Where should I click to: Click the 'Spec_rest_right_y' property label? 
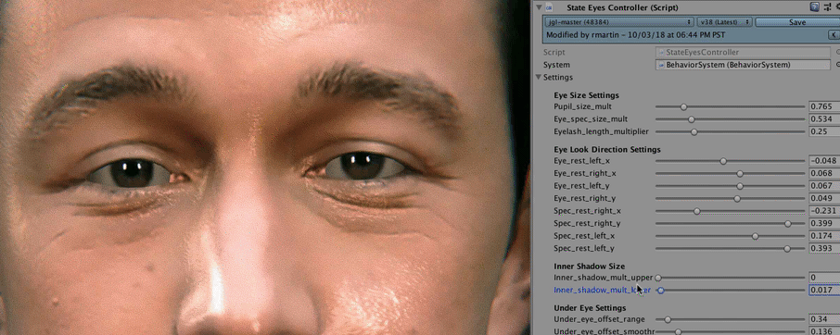pos(587,223)
